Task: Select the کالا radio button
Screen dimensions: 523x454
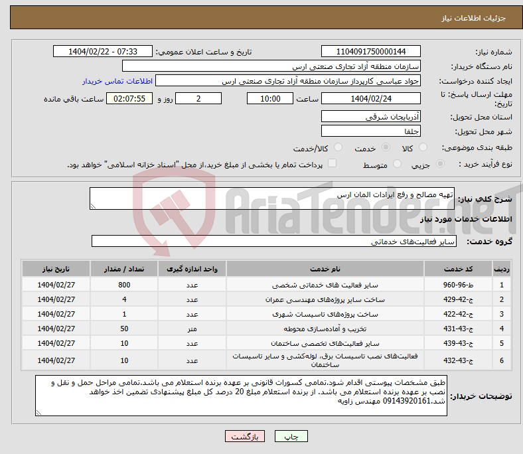Action: click(x=423, y=147)
